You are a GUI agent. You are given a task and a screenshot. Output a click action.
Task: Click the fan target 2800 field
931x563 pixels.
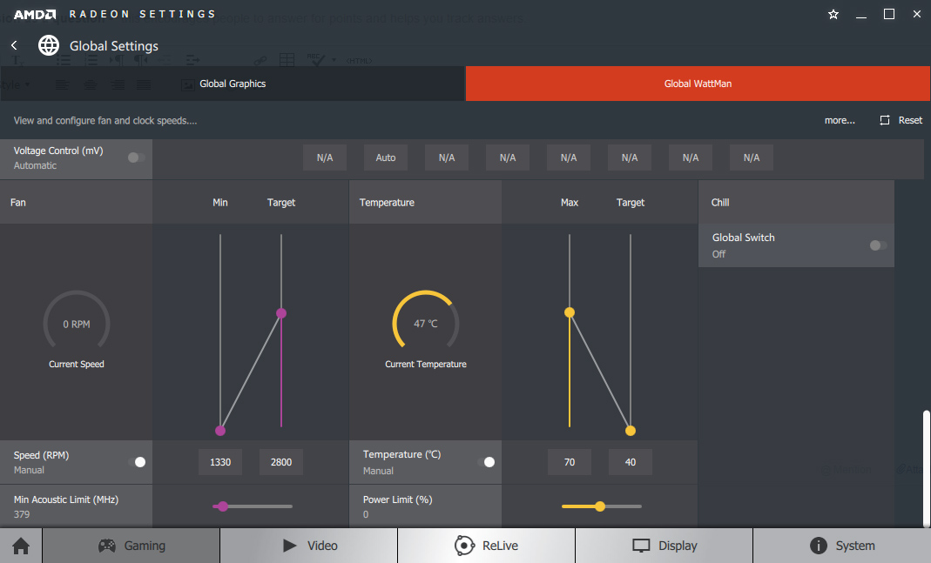point(281,462)
